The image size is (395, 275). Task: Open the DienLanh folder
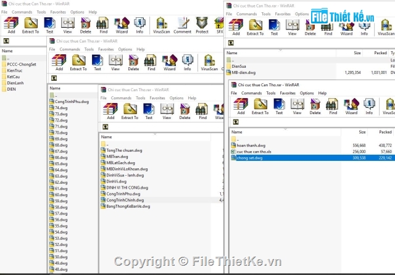click(x=12, y=83)
